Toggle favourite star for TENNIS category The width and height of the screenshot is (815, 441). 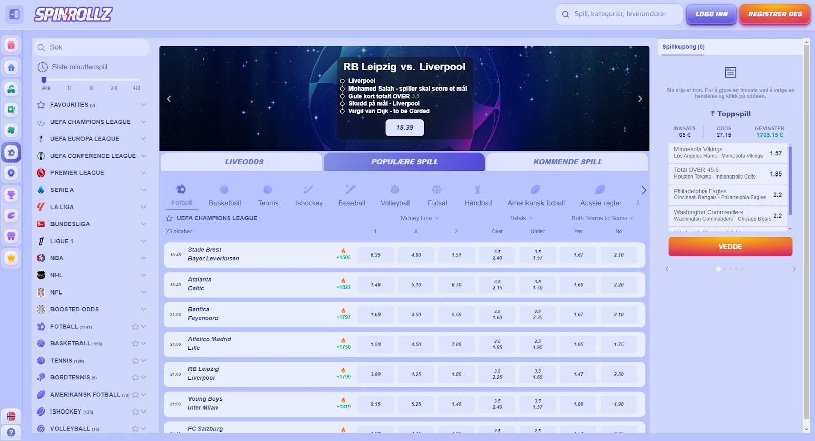[135, 361]
